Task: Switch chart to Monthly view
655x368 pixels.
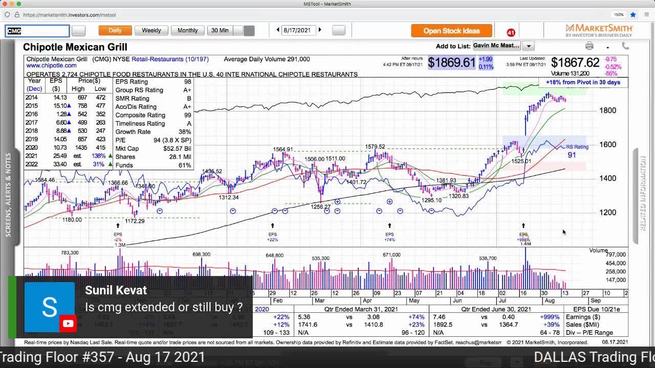Action: [188, 31]
